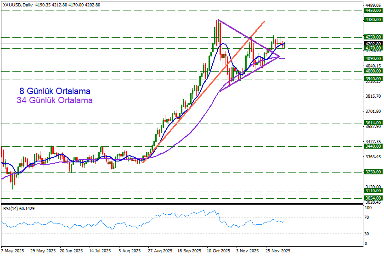The width and height of the screenshot is (384, 256).
Task: Click the XAUUSD,Daily chart title
Action: tap(17, 4)
